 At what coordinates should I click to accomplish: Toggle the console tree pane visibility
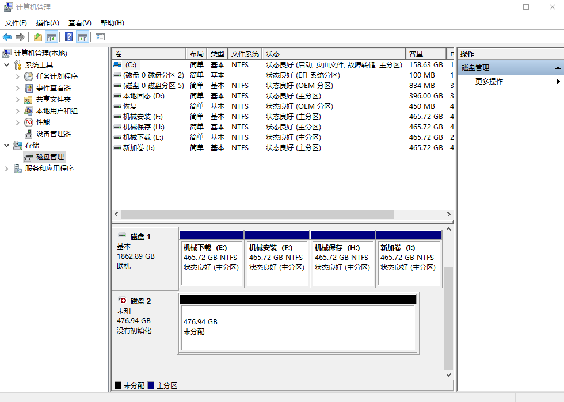point(52,37)
